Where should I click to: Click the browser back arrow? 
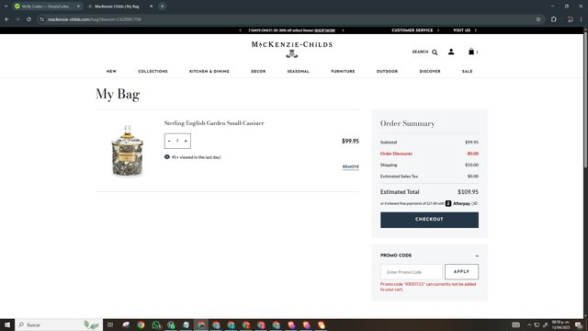pyautogui.click(x=6, y=19)
